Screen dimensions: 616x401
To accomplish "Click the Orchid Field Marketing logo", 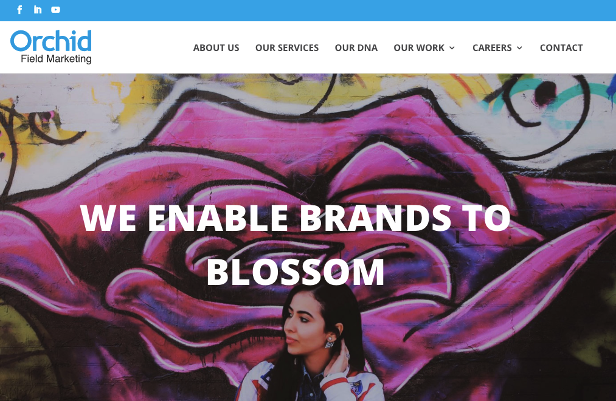I will click(x=51, y=47).
